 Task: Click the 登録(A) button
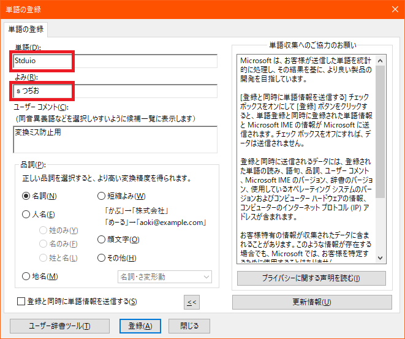coord(140,326)
